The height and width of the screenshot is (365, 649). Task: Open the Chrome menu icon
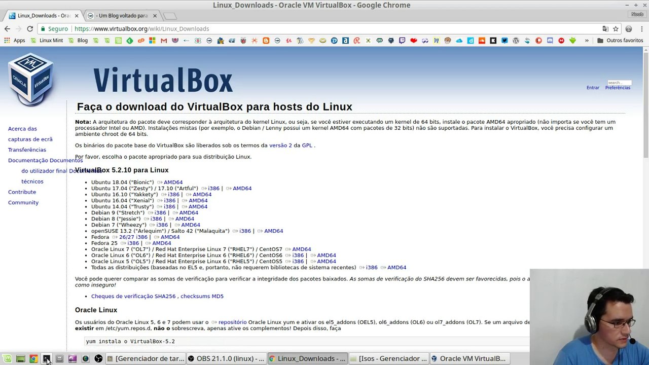point(641,29)
